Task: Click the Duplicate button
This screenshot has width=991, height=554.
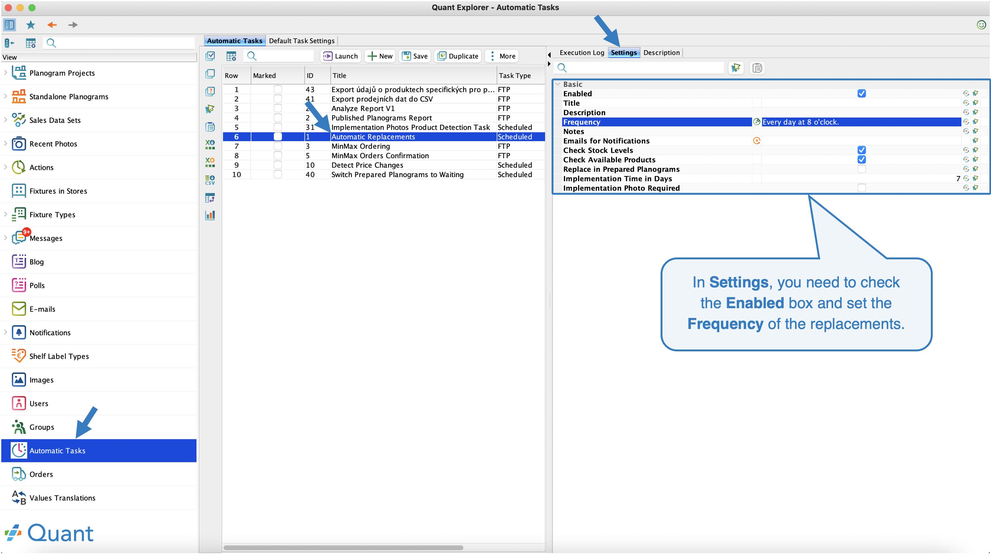Action: [x=458, y=56]
